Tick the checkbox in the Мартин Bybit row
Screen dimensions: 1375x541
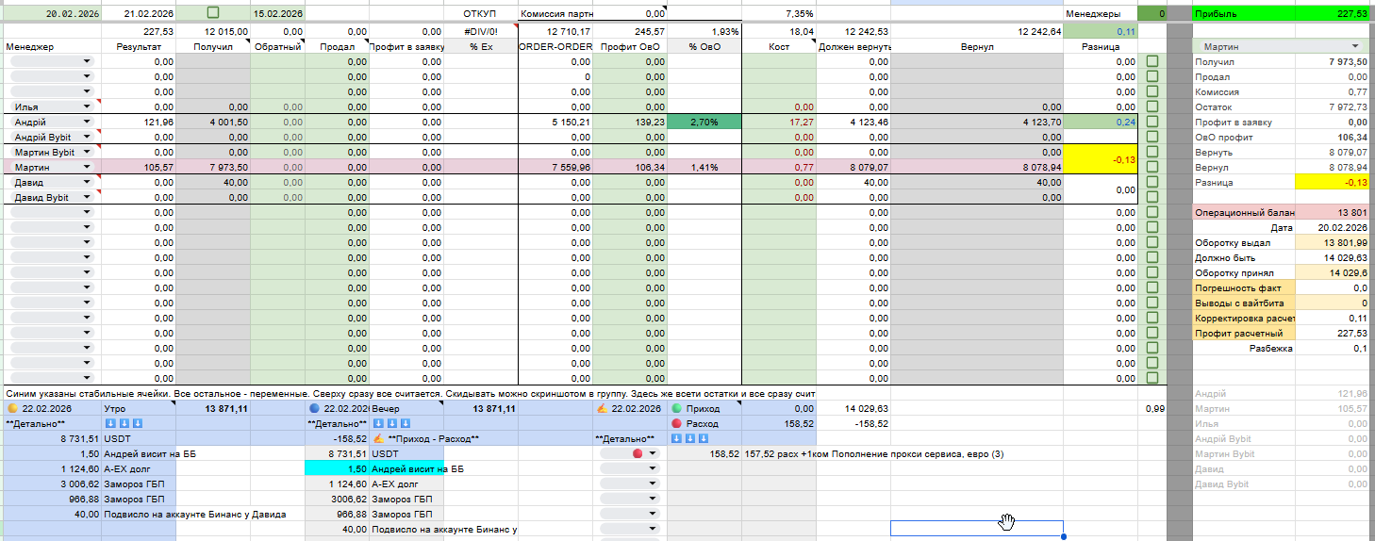[x=1152, y=152]
